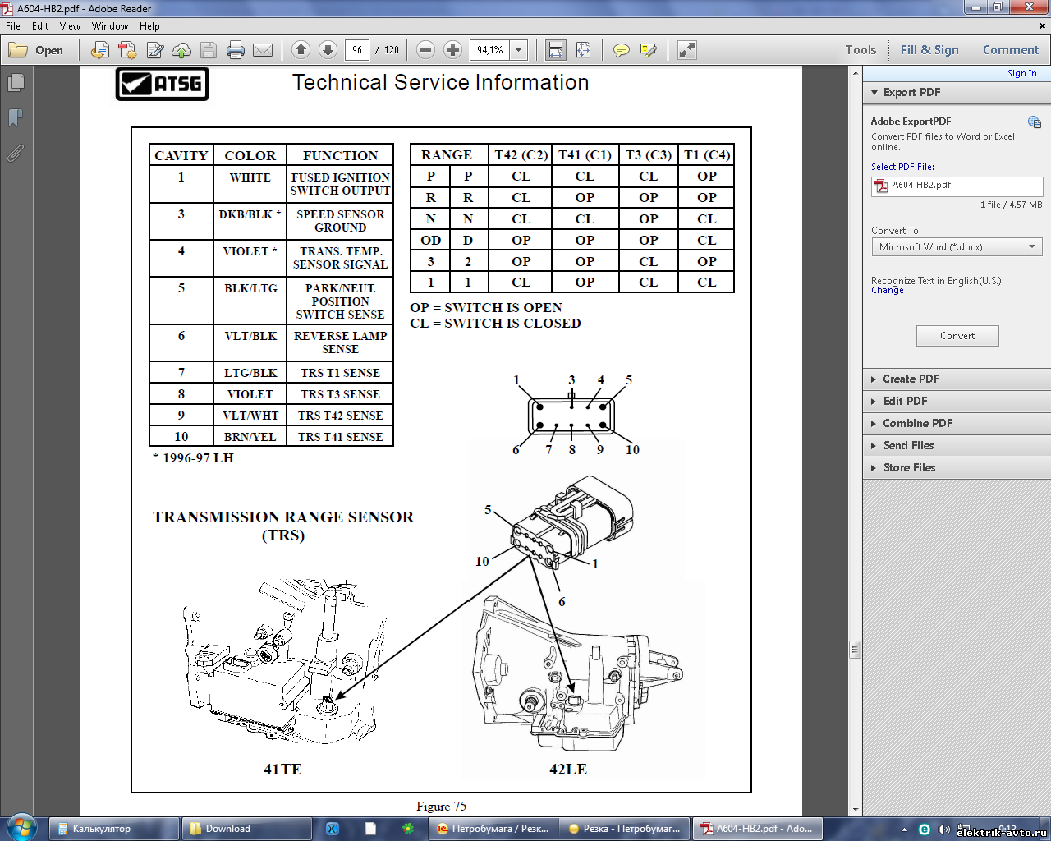Screen dimensions: 1051x841
Task: Click the Save floppy disk icon
Action: (x=209, y=50)
